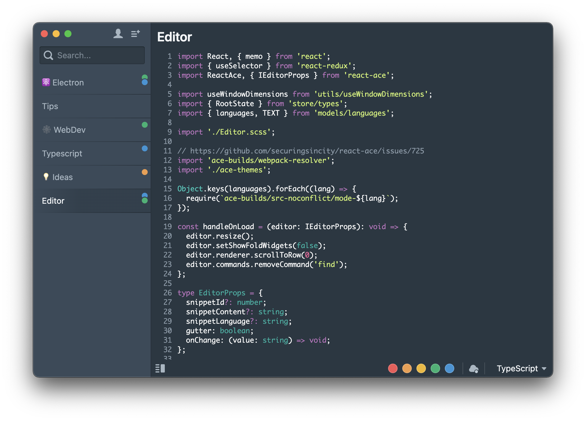This screenshot has height=421, width=586.
Task: Close the window with the red button
Action: pos(44,34)
